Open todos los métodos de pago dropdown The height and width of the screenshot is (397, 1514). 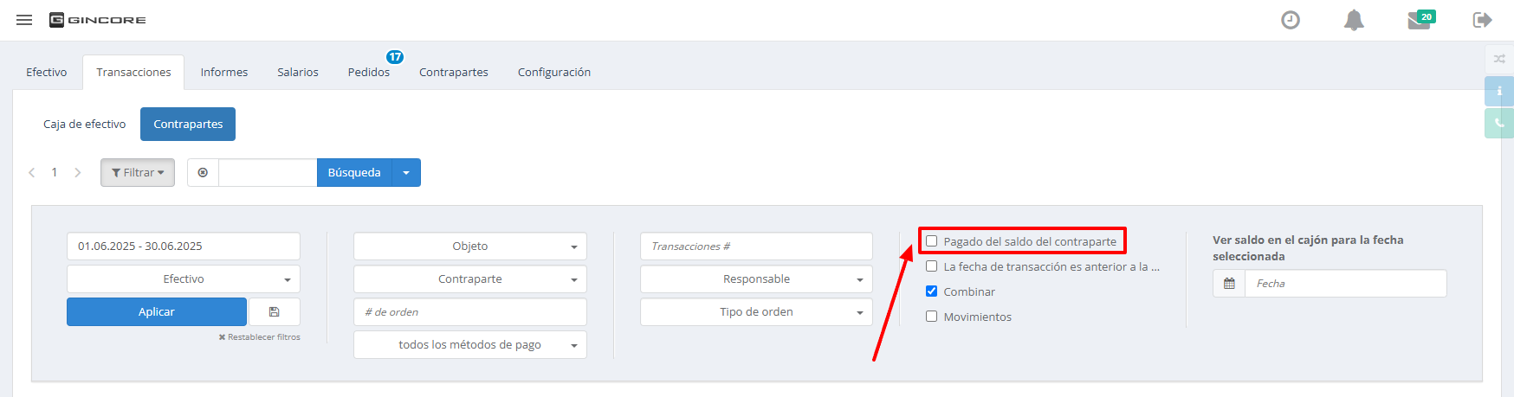coord(470,345)
